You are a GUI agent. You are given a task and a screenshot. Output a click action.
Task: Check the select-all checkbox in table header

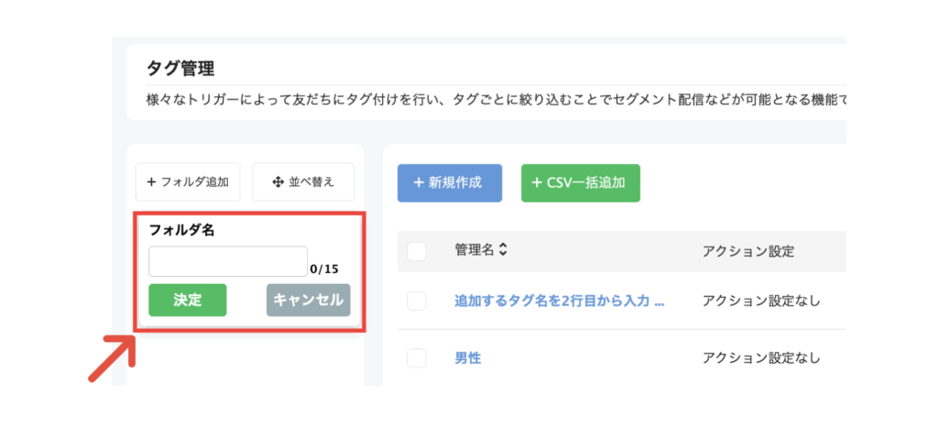[417, 251]
